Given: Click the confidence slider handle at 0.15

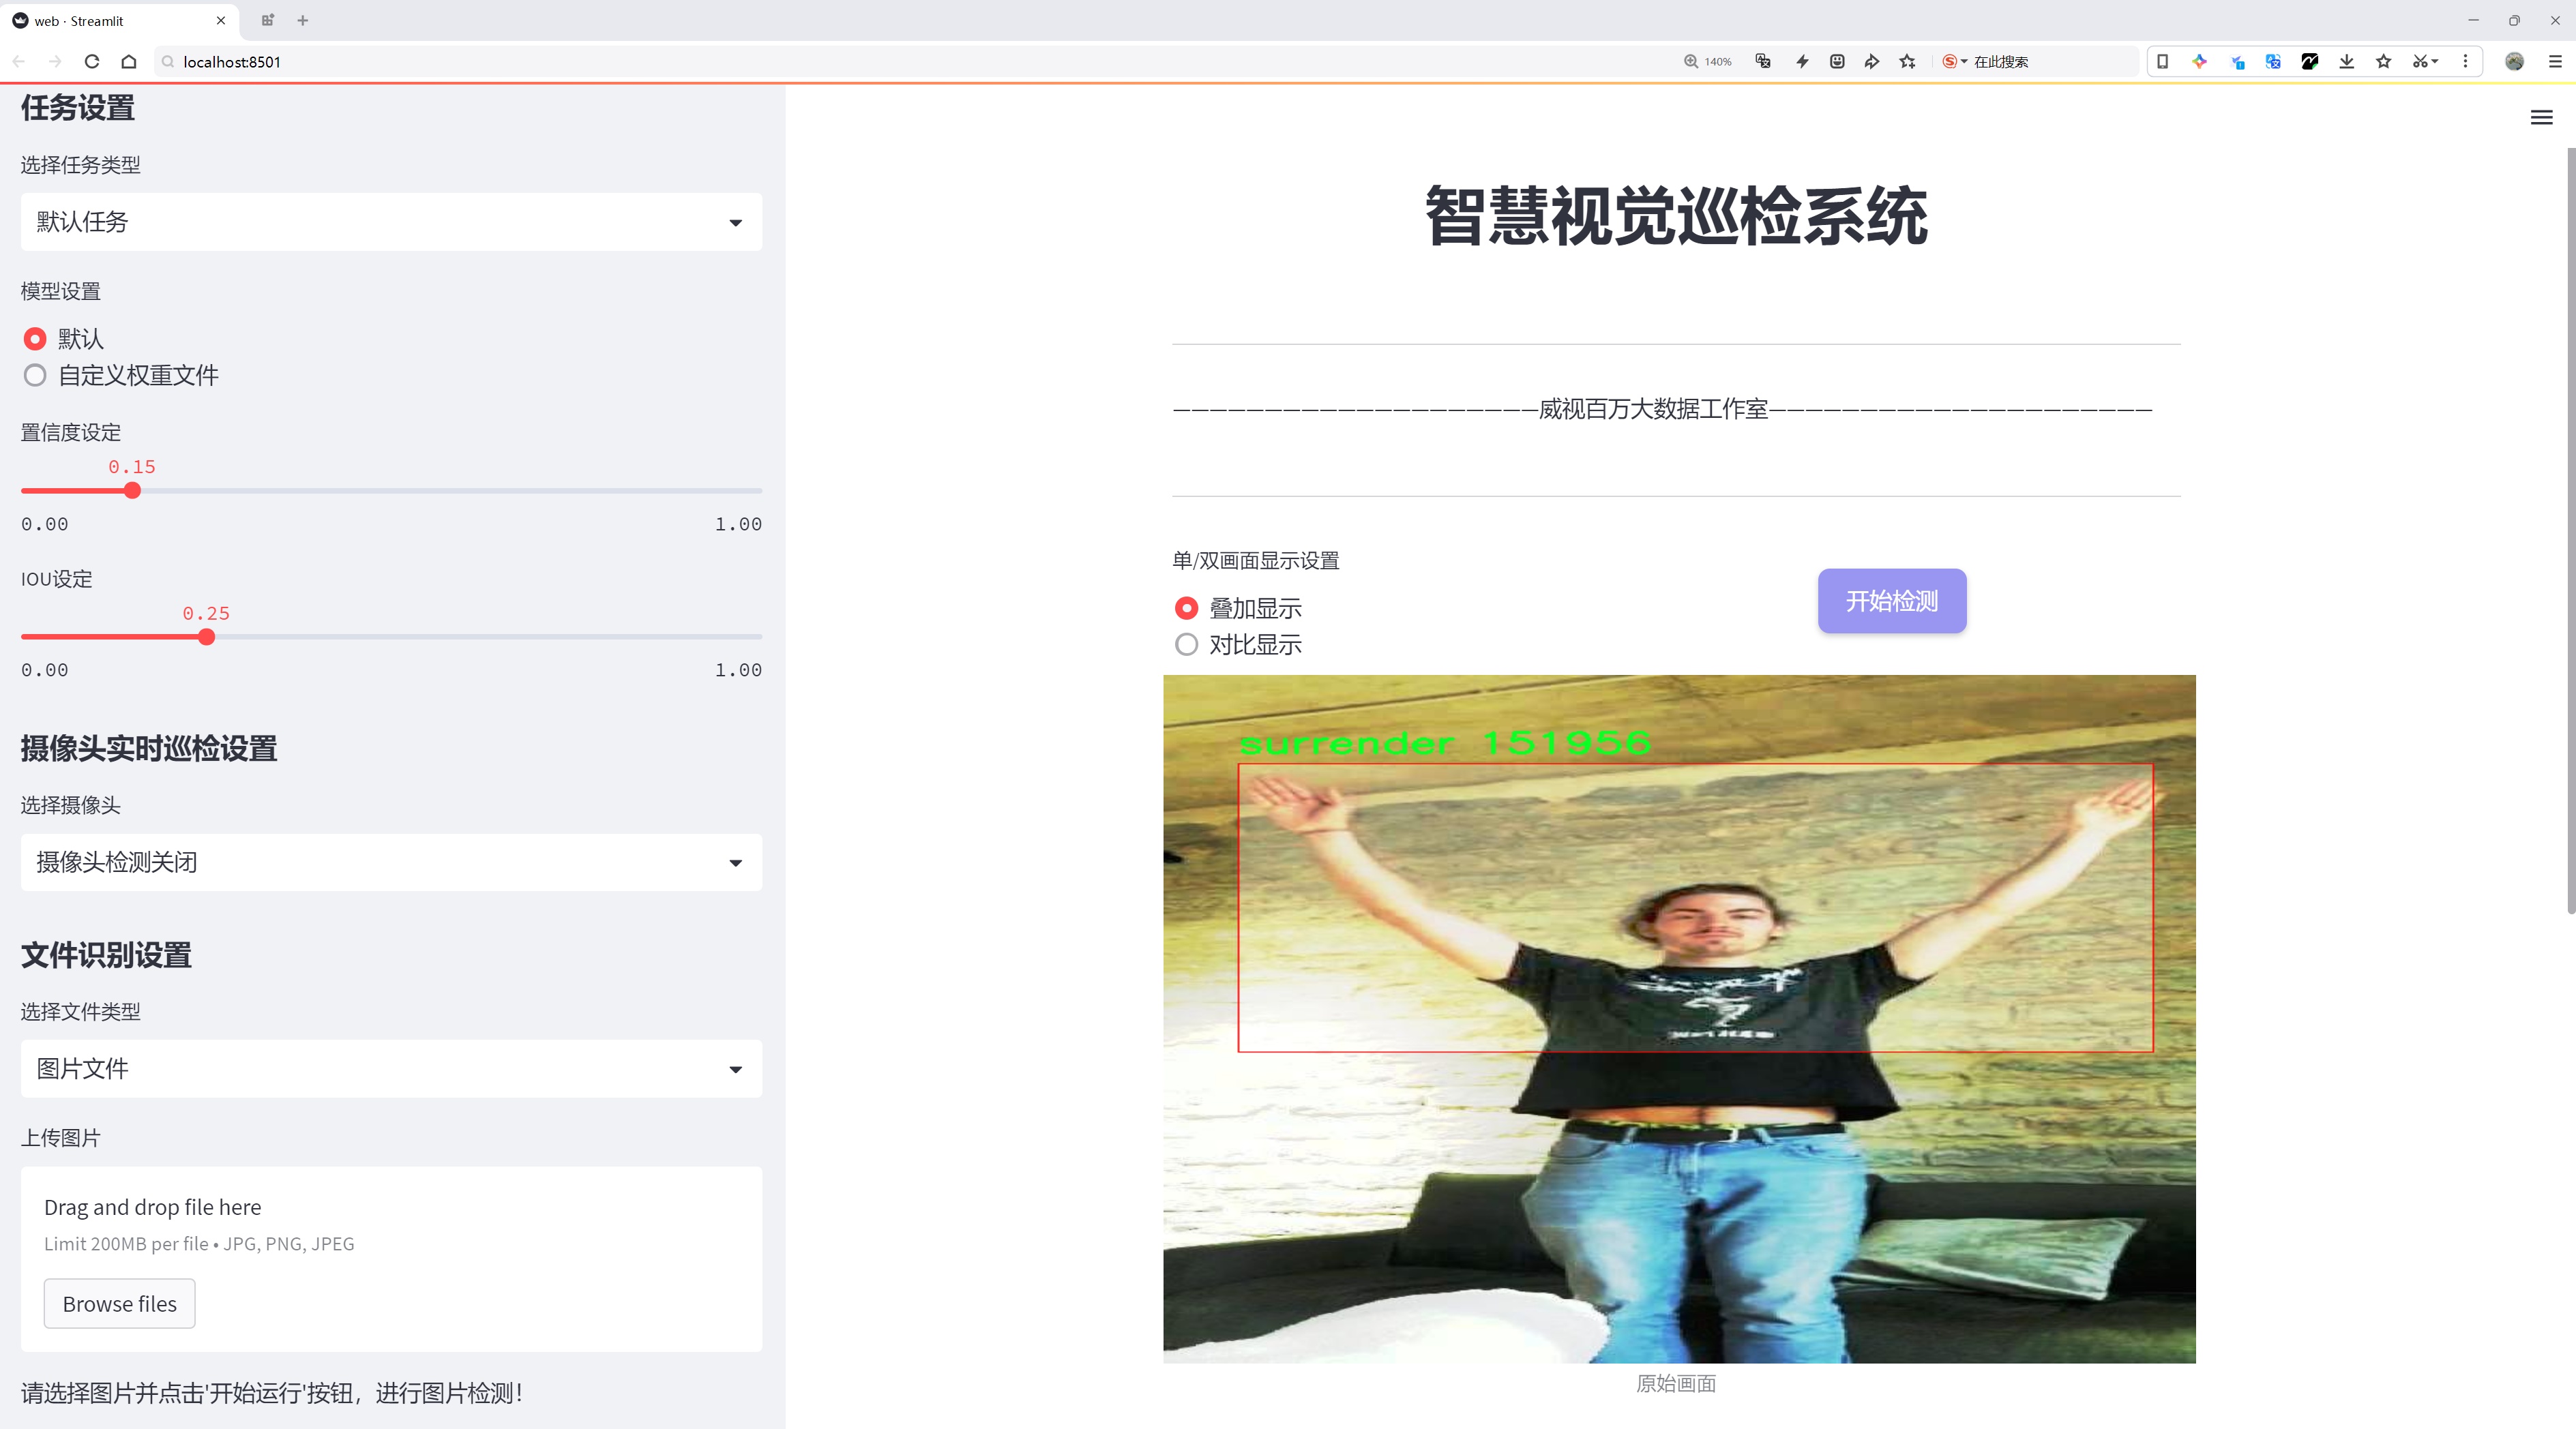Looking at the screenshot, I should click(x=132, y=491).
